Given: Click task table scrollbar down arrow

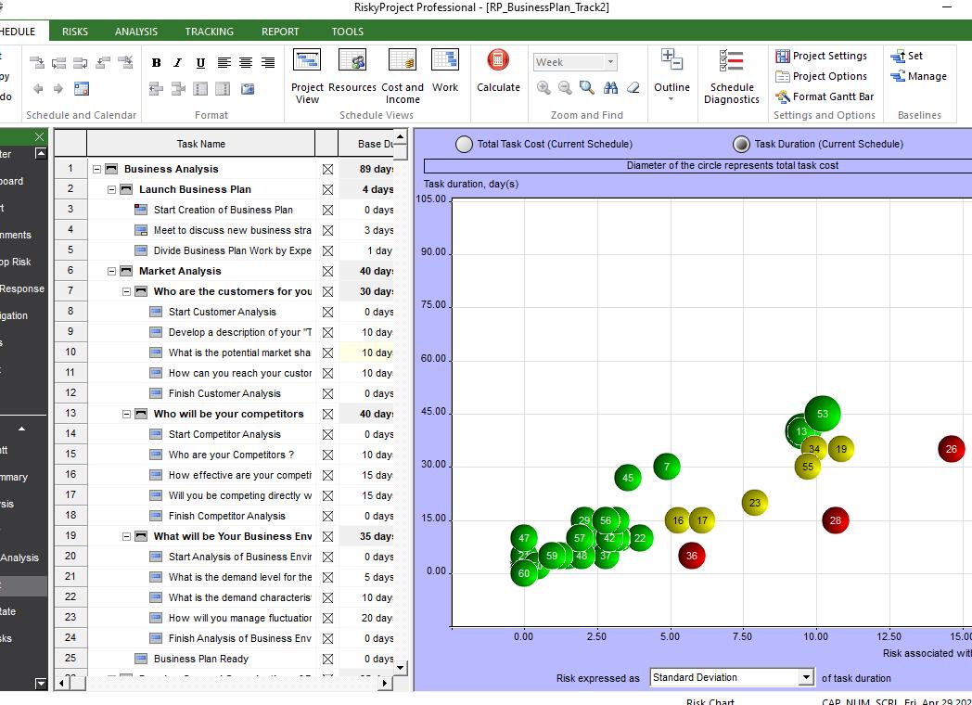Looking at the screenshot, I should pyautogui.click(x=401, y=669).
